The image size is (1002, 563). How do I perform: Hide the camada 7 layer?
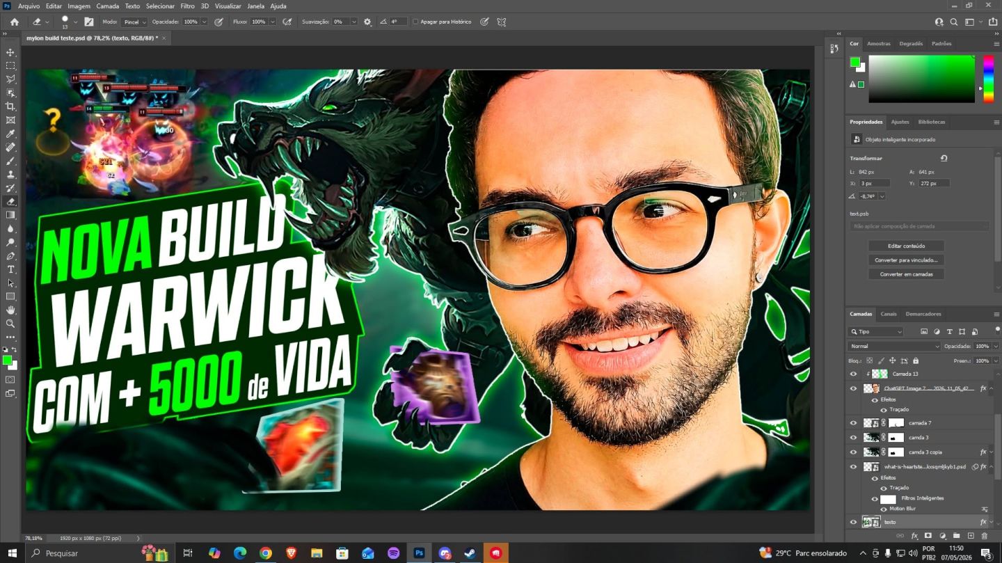pos(853,422)
